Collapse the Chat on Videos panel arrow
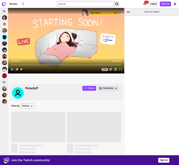Viewport: 179px width, 165px height. click(128, 12)
